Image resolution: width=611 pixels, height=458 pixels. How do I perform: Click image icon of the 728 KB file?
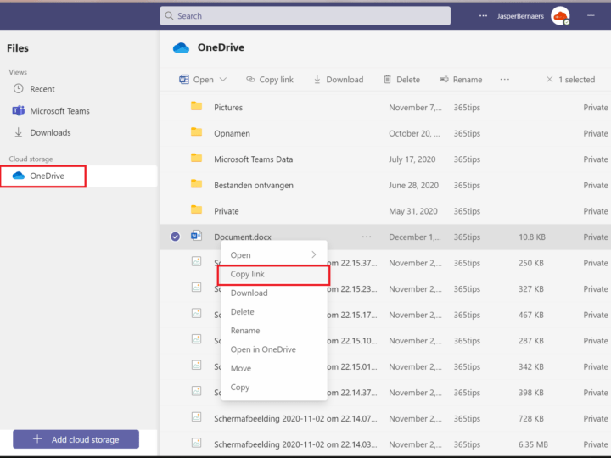point(196,417)
